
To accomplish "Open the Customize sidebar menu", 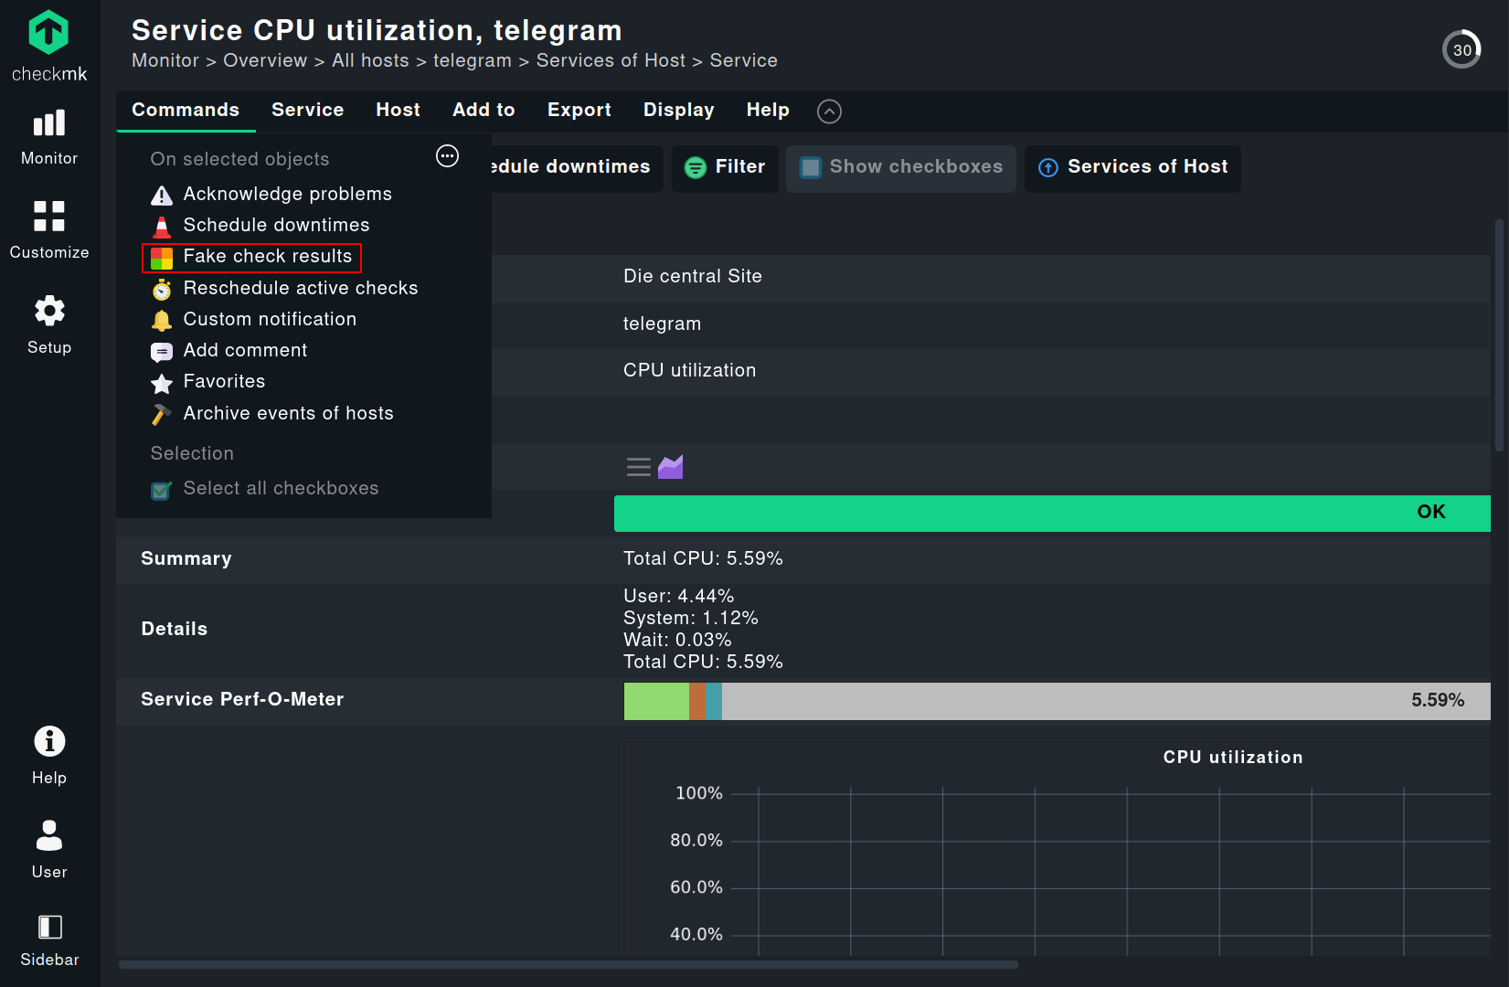I will (49, 230).
